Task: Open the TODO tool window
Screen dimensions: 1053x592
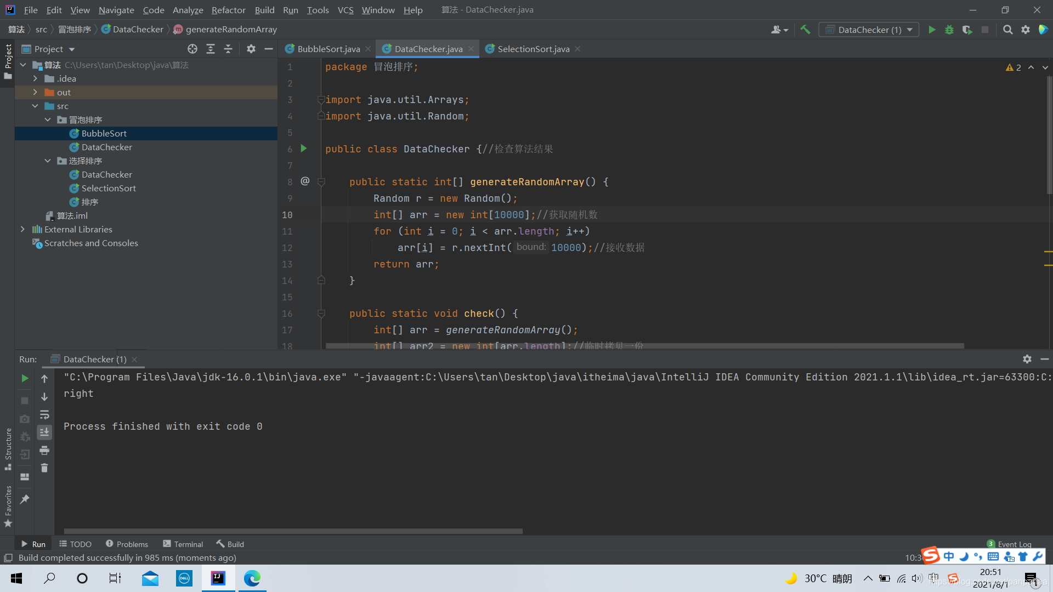Action: click(x=75, y=544)
